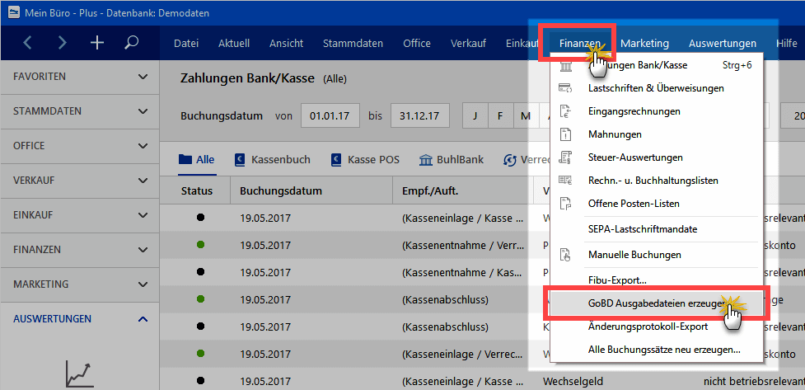Image resolution: width=805 pixels, height=390 pixels.
Task: Expand the OFFICE sidebar section
Action: click(80, 145)
